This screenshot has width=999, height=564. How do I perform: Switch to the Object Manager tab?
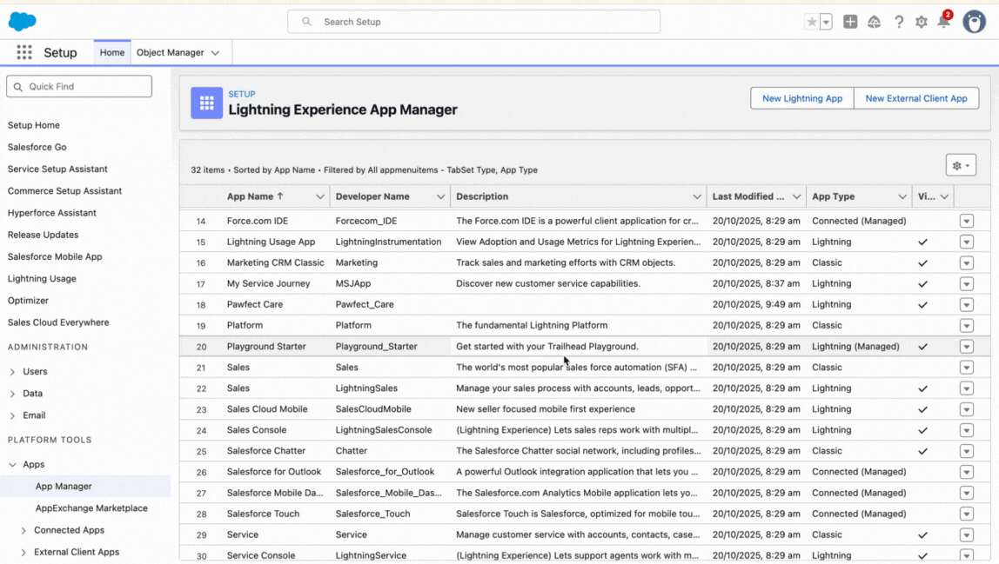170,52
